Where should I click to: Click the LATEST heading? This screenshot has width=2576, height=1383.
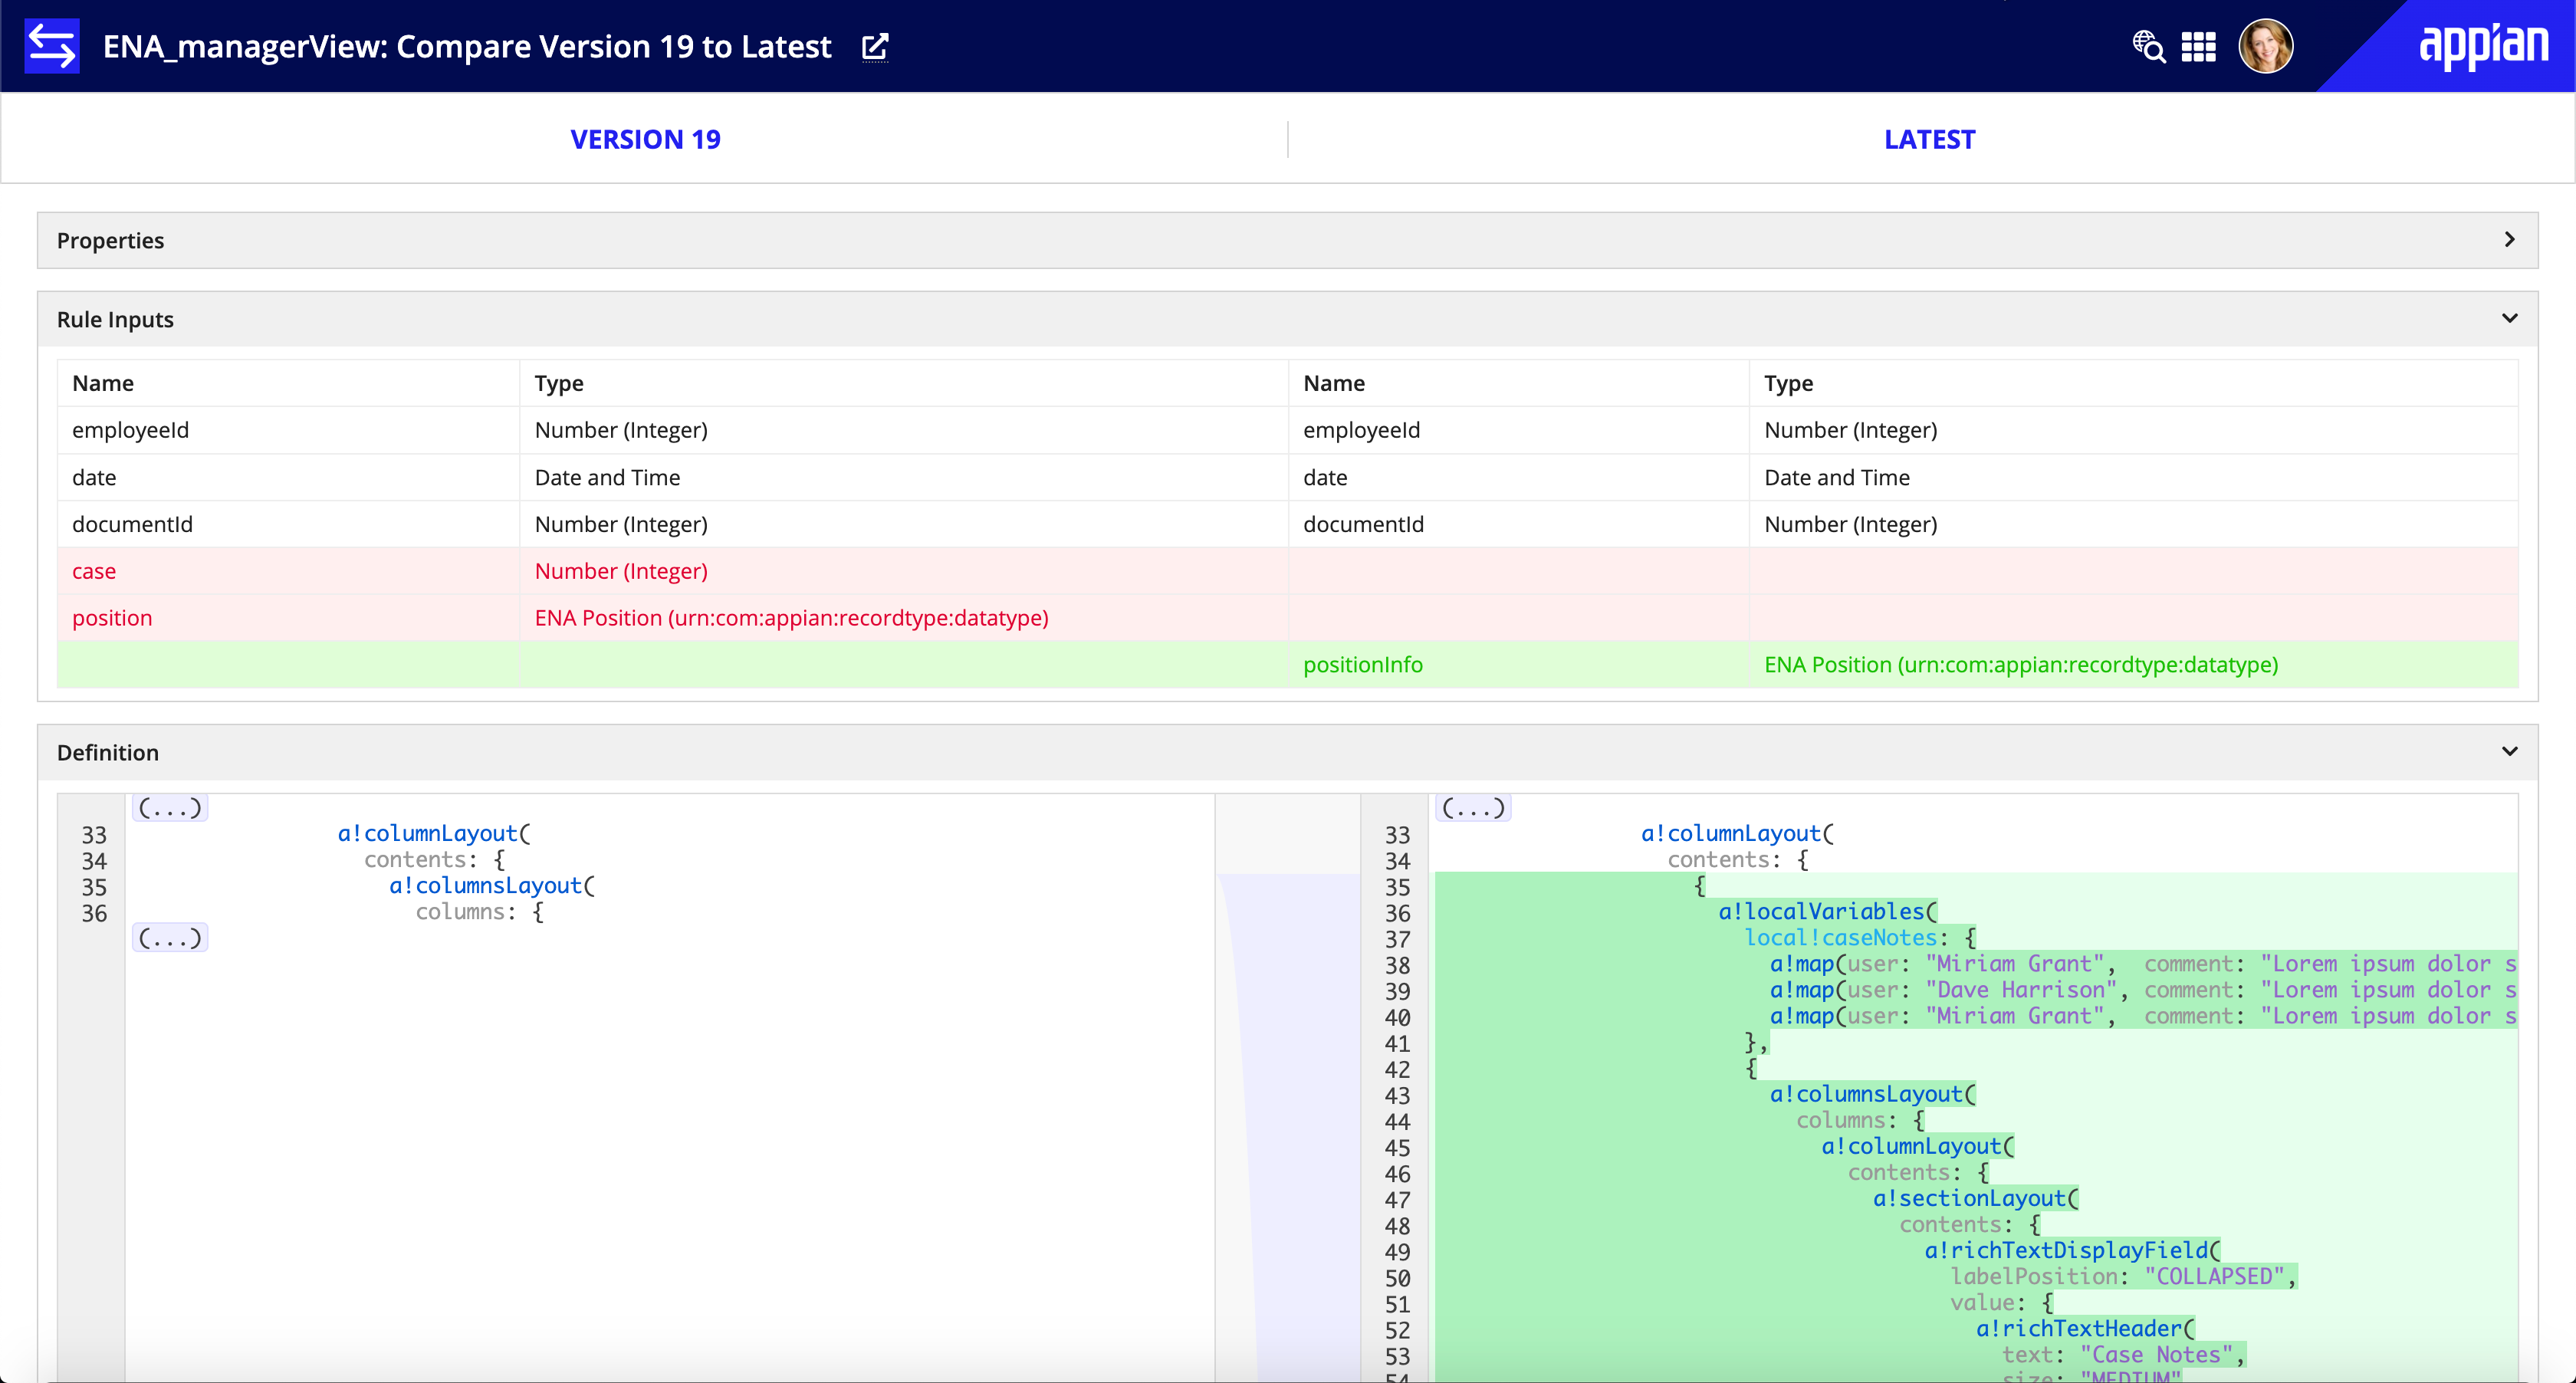click(1930, 139)
